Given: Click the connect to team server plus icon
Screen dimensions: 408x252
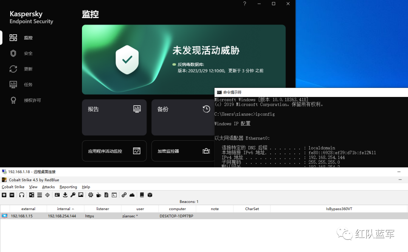Looking at the screenshot, I should click(x=4, y=195).
